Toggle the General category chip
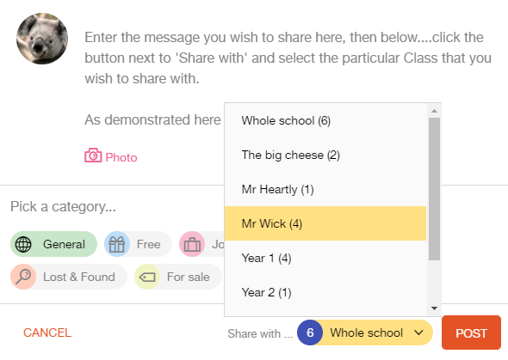The width and height of the screenshot is (508, 360). (x=53, y=244)
